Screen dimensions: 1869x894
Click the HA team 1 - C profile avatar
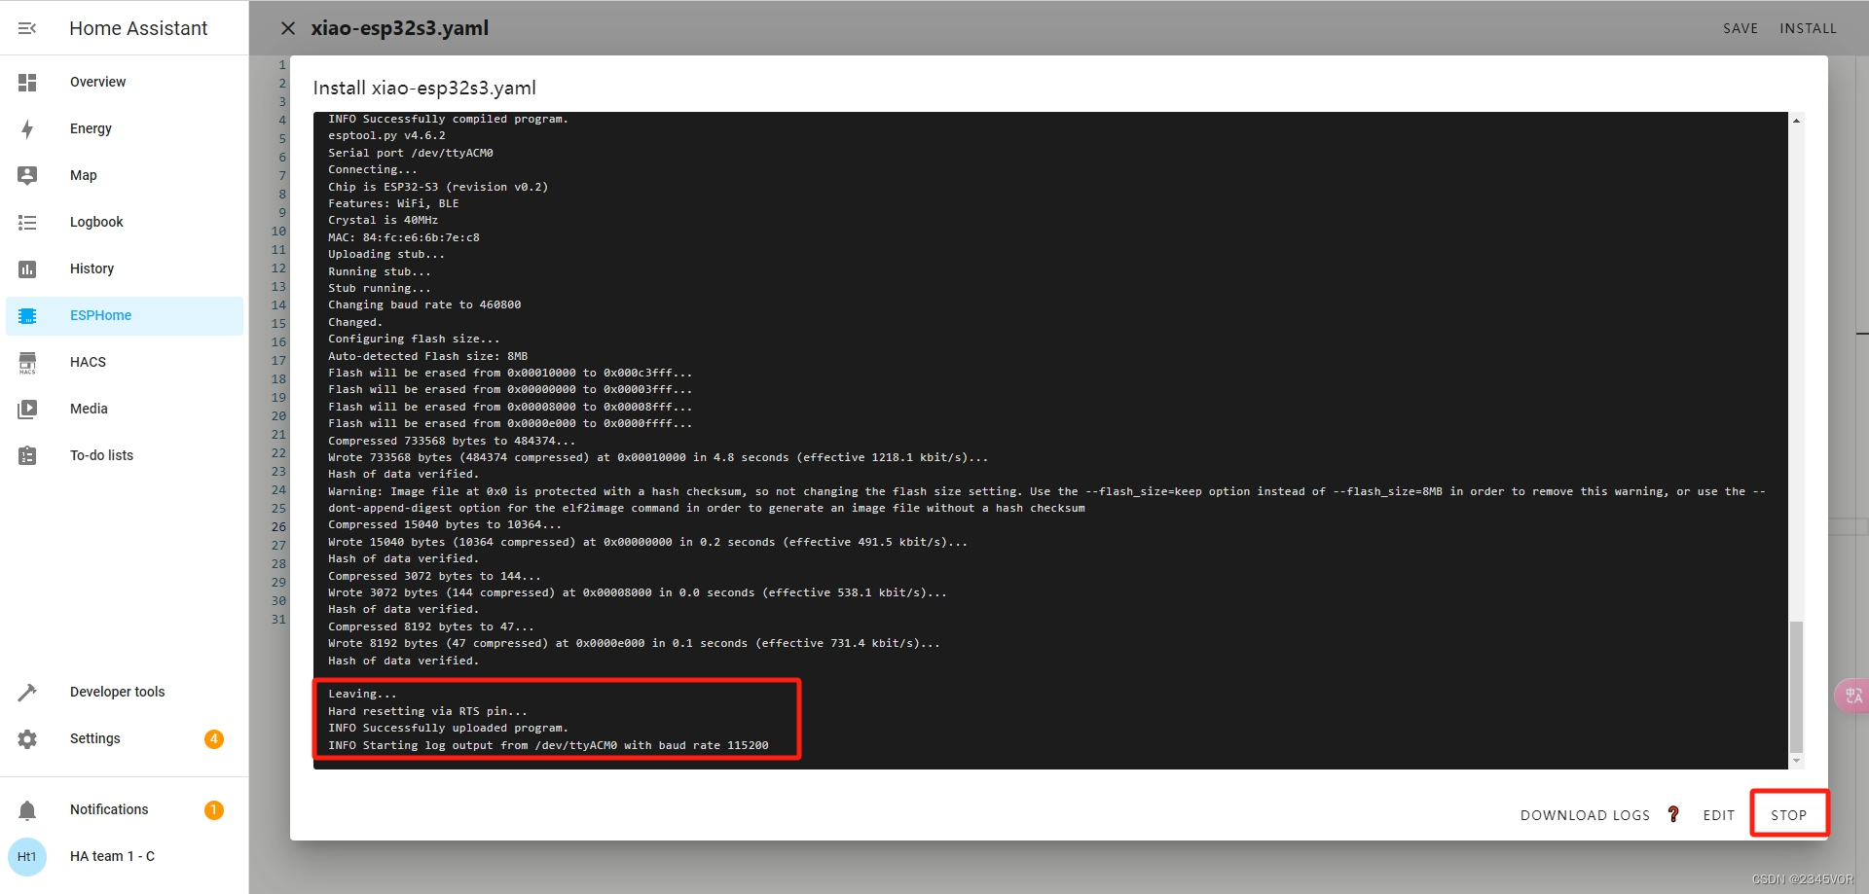coord(27,856)
